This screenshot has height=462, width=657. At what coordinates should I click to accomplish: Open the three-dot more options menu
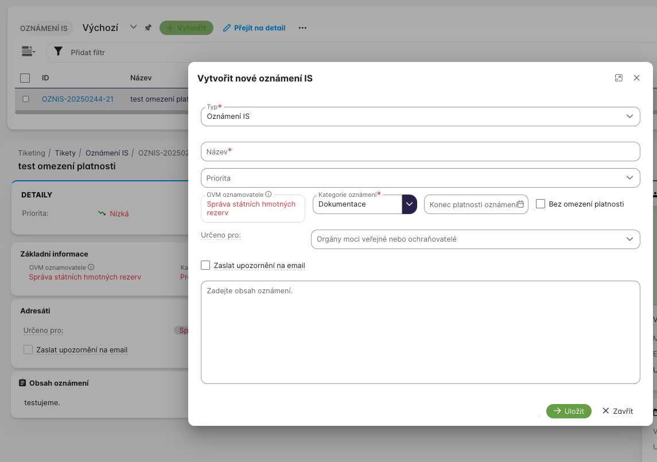coord(302,28)
